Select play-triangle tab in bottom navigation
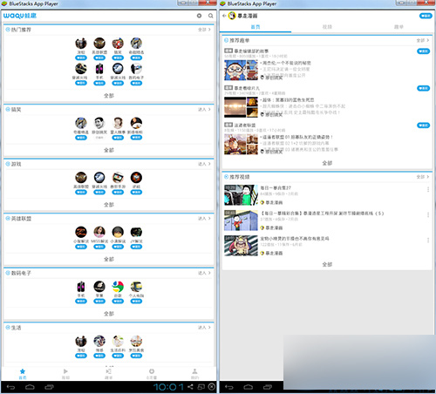Screen dimensions: 436x394 [65, 374]
